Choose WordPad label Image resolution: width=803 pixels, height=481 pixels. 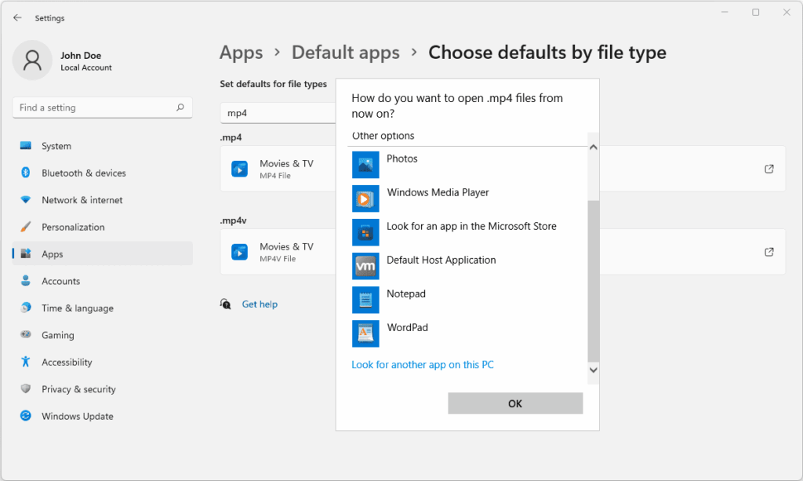pyautogui.click(x=407, y=328)
